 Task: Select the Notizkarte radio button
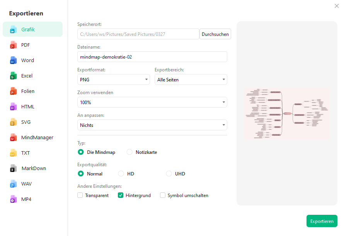pyautogui.click(x=129, y=152)
